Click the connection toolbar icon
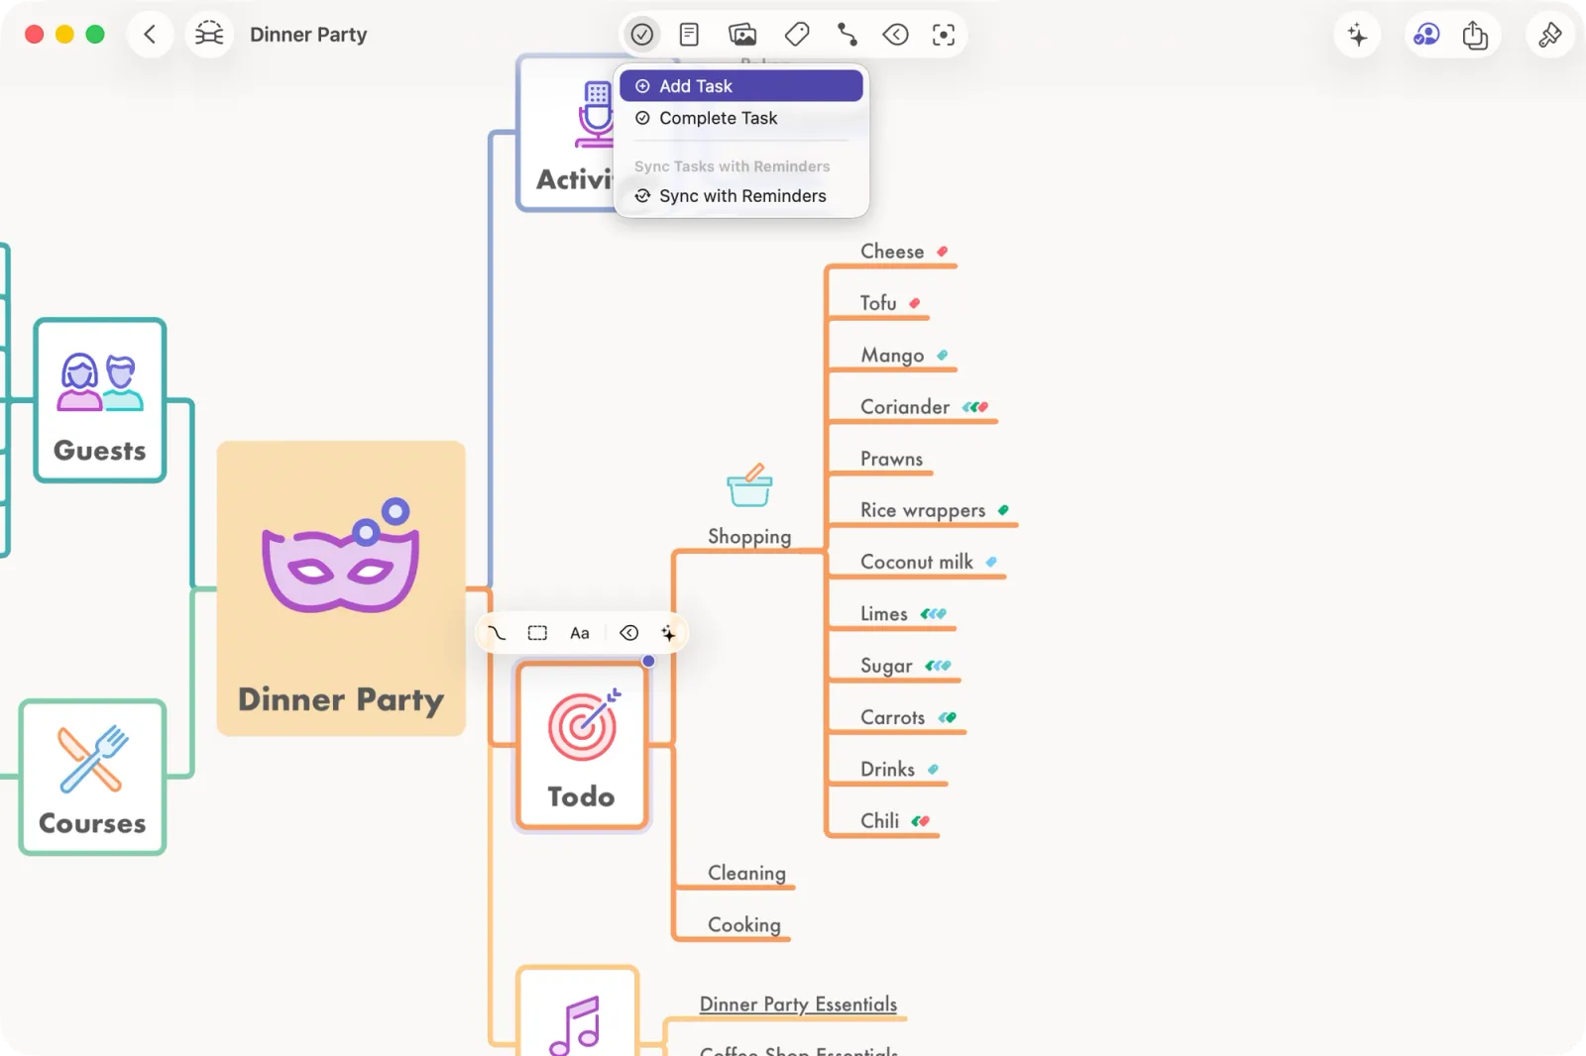The width and height of the screenshot is (1586, 1056). coord(847,35)
